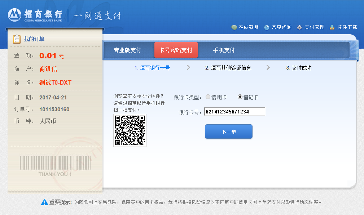
Task: Click the merchant name 商银信
Action: [48, 69]
